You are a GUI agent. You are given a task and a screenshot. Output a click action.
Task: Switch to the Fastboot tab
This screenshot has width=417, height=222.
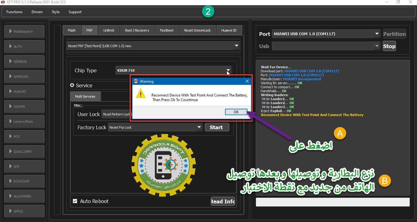(167, 30)
